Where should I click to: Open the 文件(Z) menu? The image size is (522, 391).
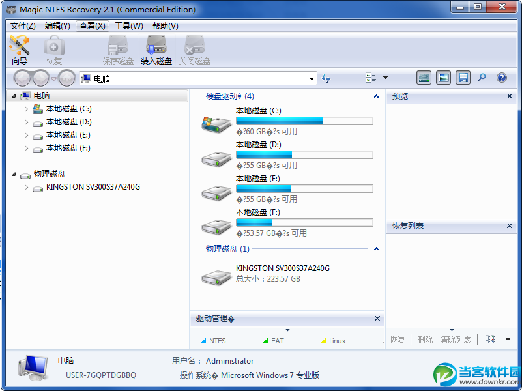tap(23, 26)
